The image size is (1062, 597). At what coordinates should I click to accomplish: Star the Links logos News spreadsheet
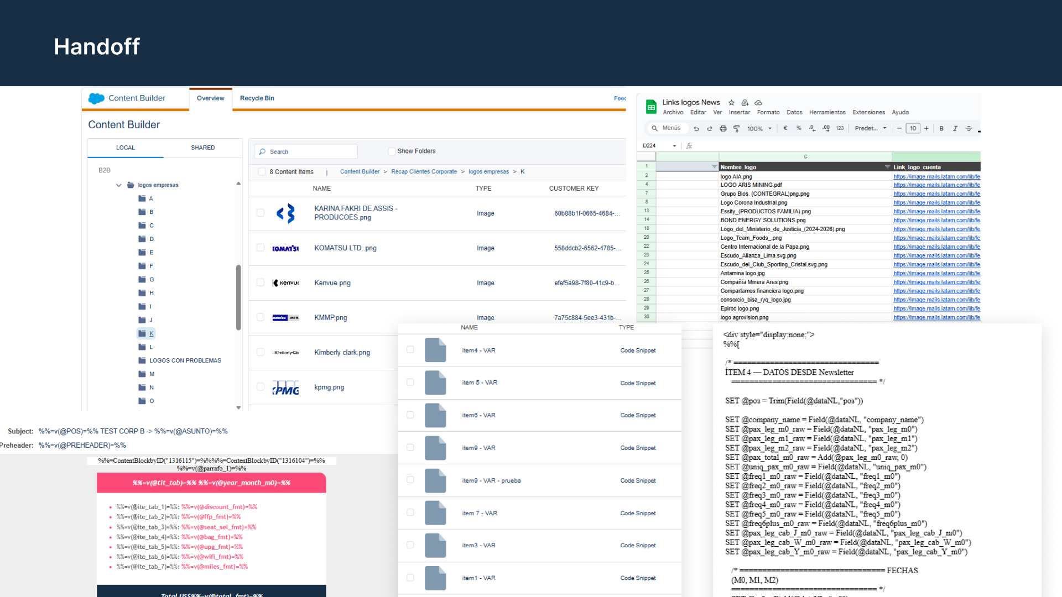point(731,103)
